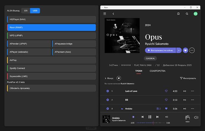Open the Ryuichi Sakamoto composer link
The height and width of the screenshot is (131, 205).
(127, 84)
